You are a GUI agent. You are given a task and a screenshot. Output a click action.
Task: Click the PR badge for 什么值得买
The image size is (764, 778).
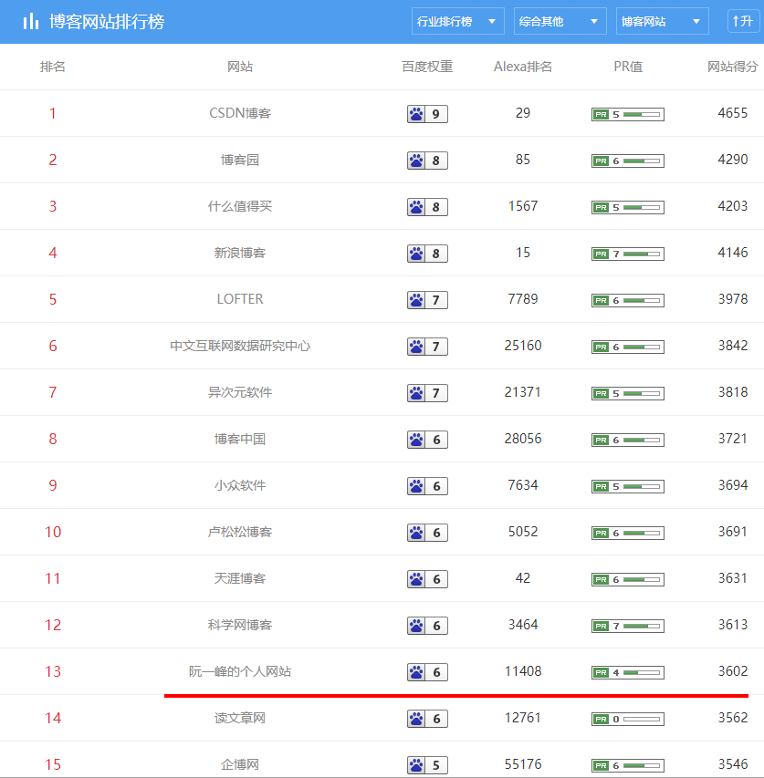pos(627,207)
